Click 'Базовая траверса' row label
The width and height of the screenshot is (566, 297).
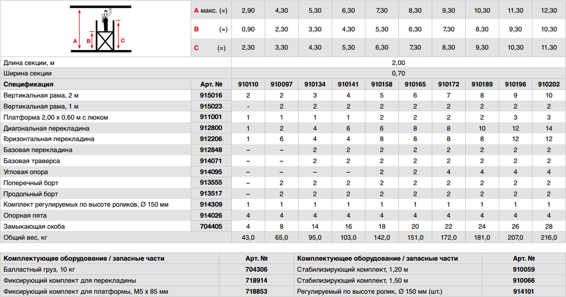[x=31, y=161]
